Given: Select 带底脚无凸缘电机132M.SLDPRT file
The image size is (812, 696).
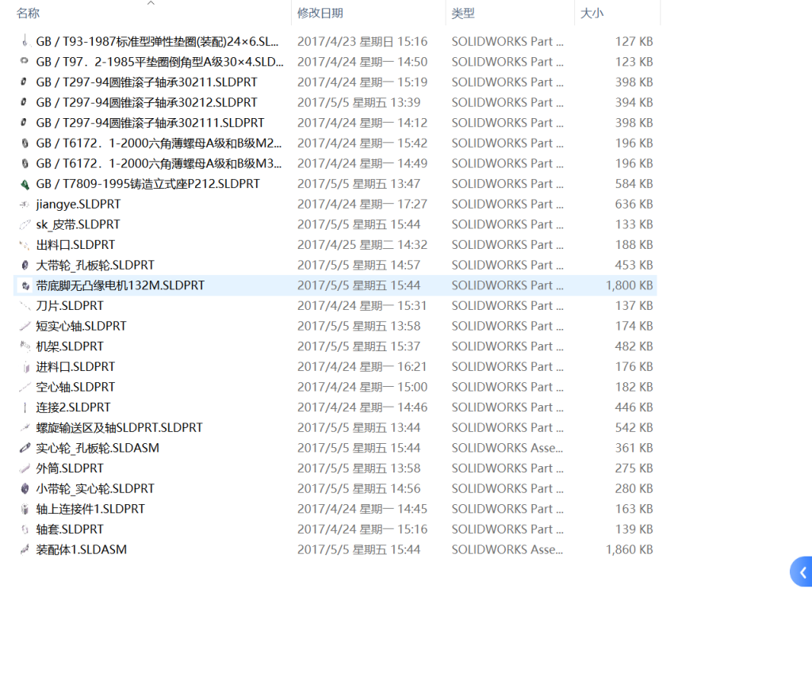Looking at the screenshot, I should [120, 285].
